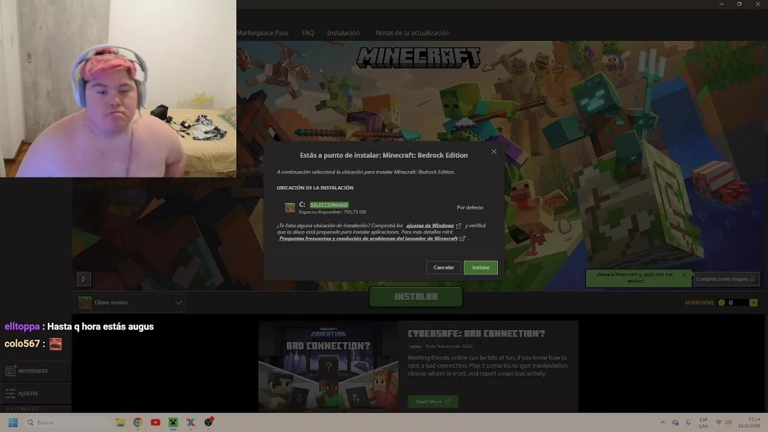Close the install dialog with the X
This screenshot has height=432, width=768.
[x=494, y=152]
